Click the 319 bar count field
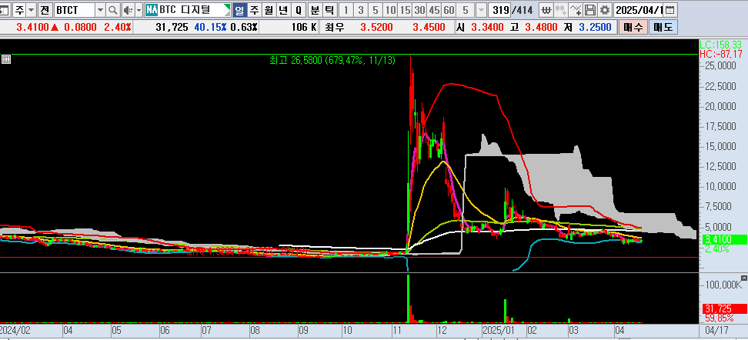Image resolution: width=748 pixels, height=340 pixels. (500, 9)
